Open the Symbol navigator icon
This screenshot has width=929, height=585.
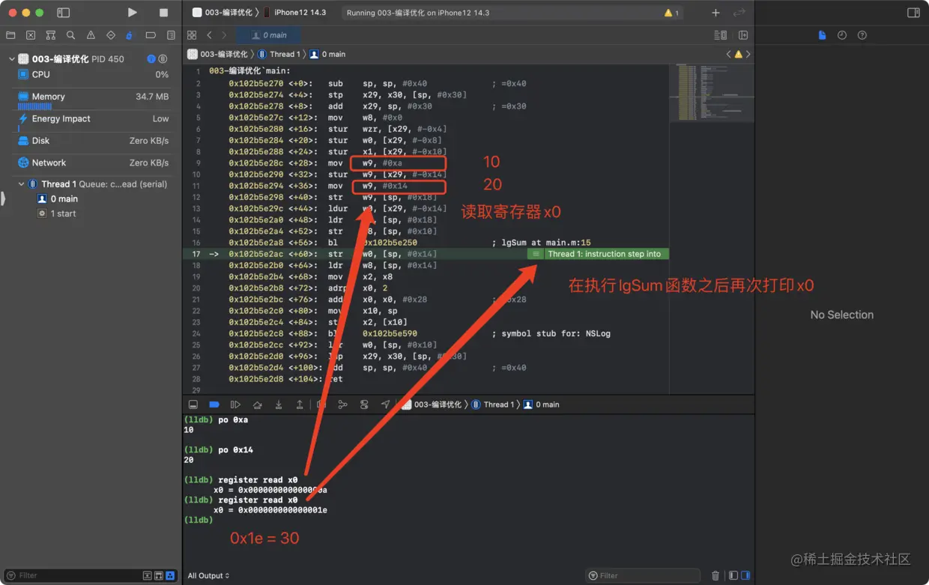coord(51,35)
